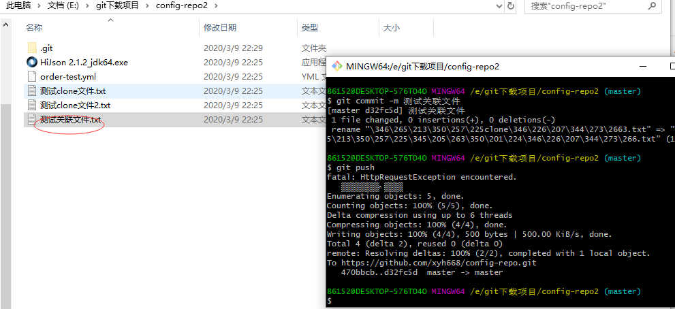
Task: Sort files by 大小 column header
Action: [x=392, y=28]
